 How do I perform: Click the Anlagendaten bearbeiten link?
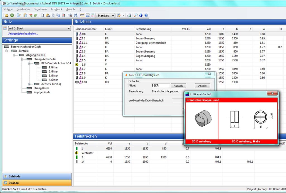tap(23, 34)
